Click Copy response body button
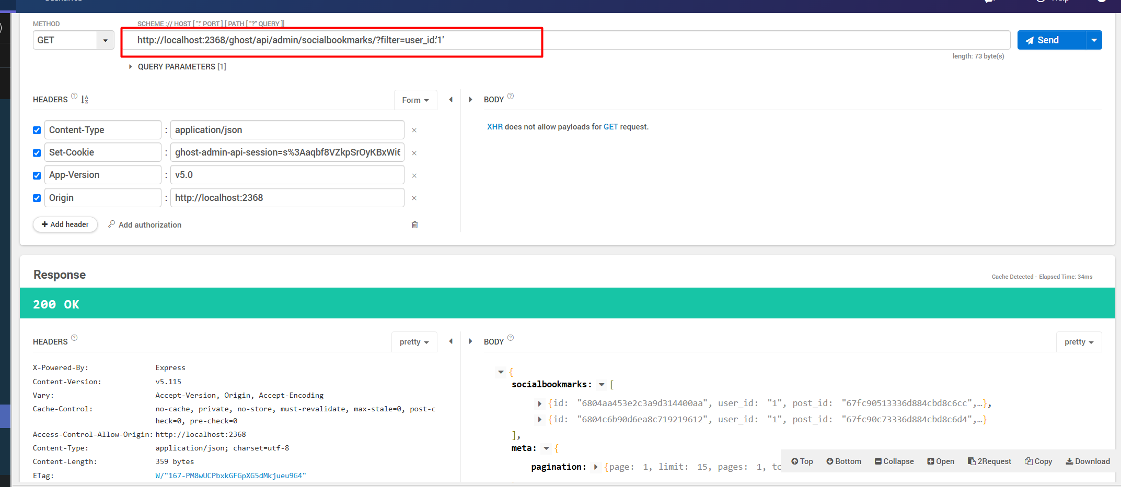 pos(1038,461)
